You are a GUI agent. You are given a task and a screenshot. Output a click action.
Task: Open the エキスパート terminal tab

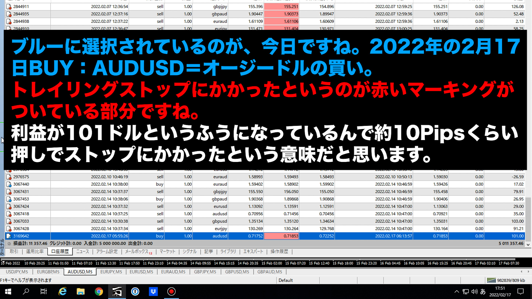tap(253, 251)
